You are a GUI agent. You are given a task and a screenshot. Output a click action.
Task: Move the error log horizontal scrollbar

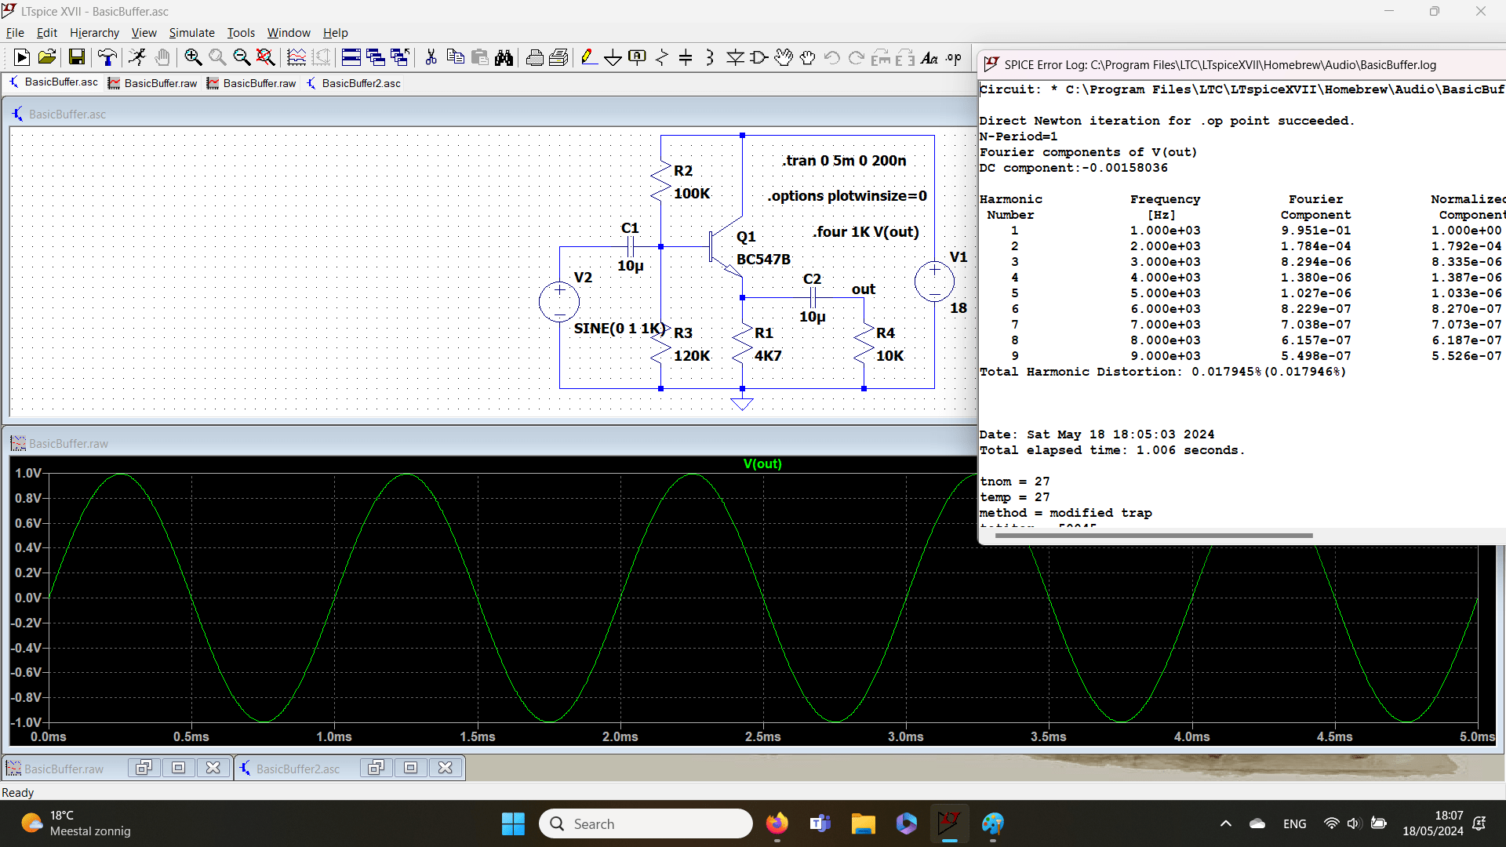(x=1153, y=536)
